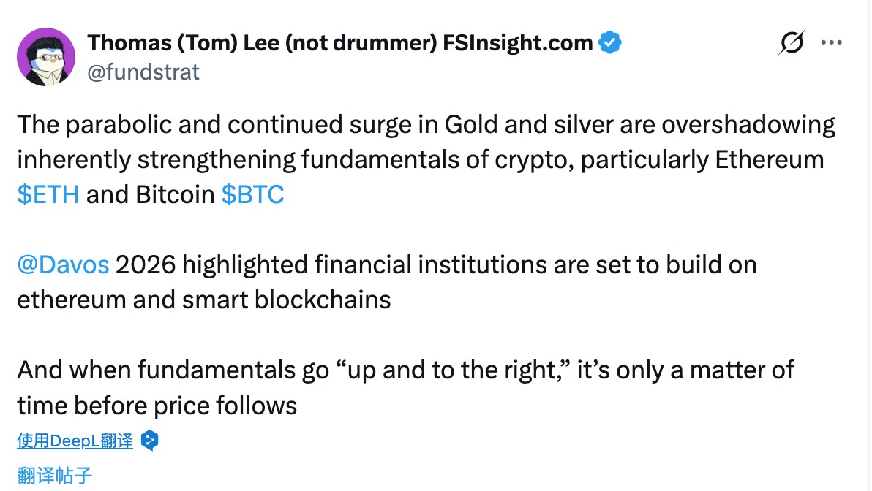Click the tweet's first paragraph about Gold
Viewport: 872px width, 491px height.
(426, 125)
